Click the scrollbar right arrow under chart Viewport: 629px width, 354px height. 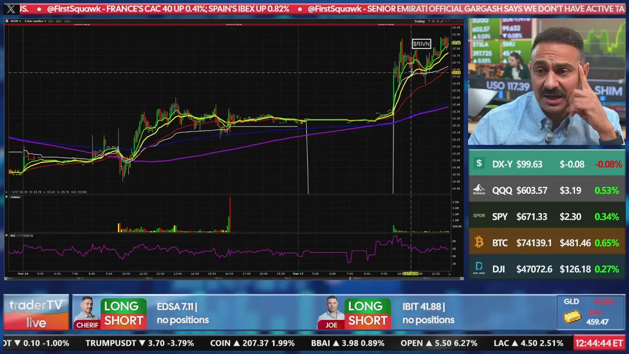coord(461,278)
